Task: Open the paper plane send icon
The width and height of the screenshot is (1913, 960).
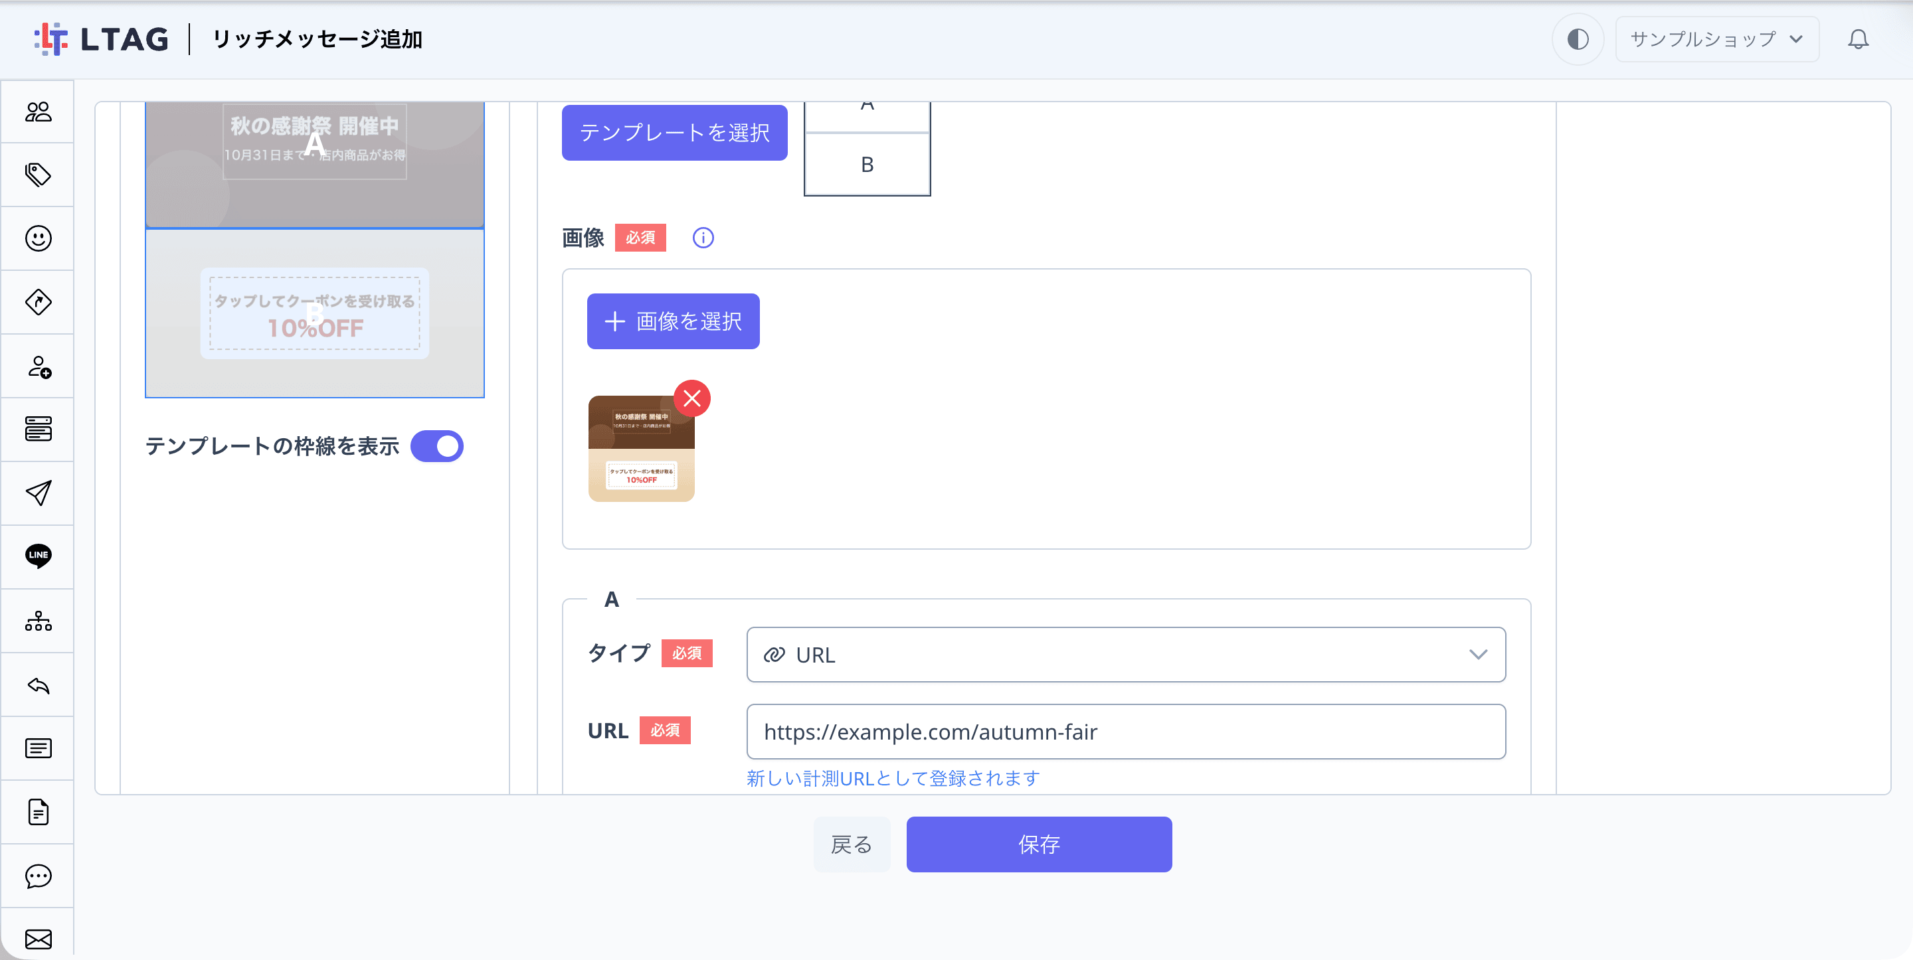Action: (38, 493)
